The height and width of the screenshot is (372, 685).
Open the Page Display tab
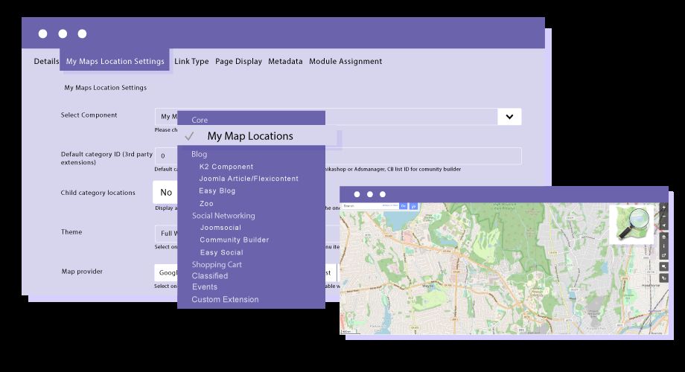click(238, 61)
